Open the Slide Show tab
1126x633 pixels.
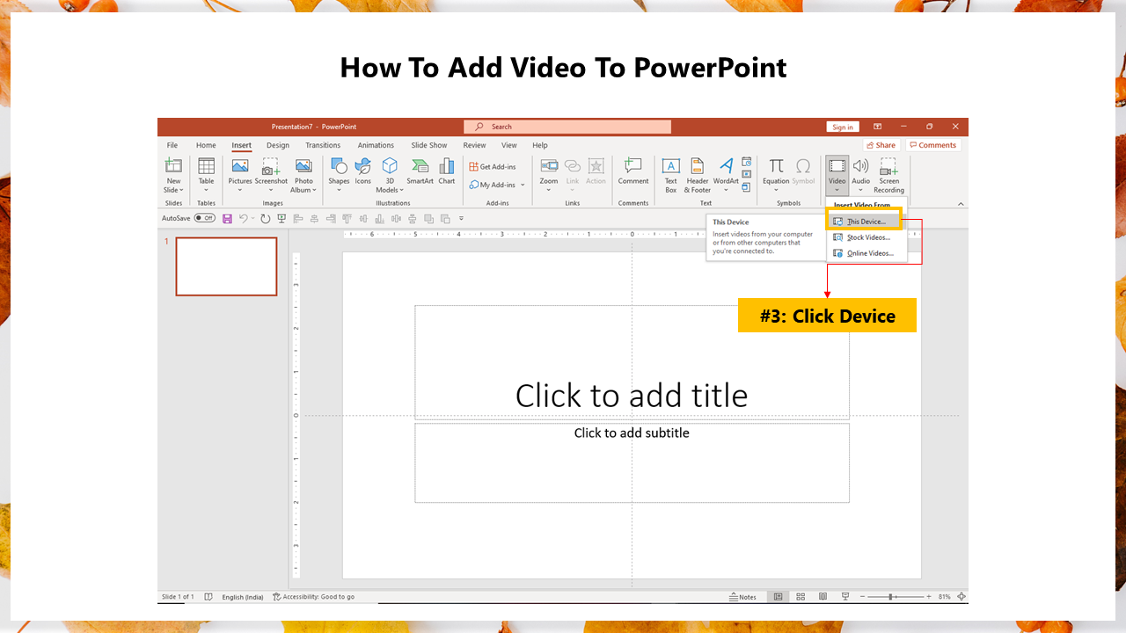point(429,145)
